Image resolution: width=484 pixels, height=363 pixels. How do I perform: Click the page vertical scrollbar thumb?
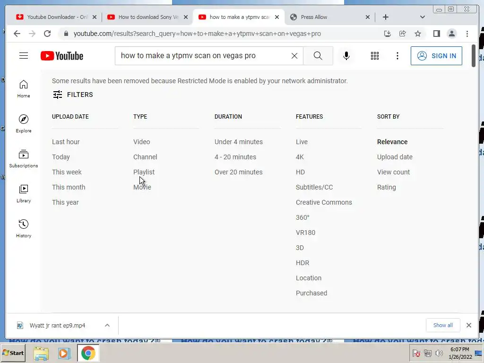[474, 56]
